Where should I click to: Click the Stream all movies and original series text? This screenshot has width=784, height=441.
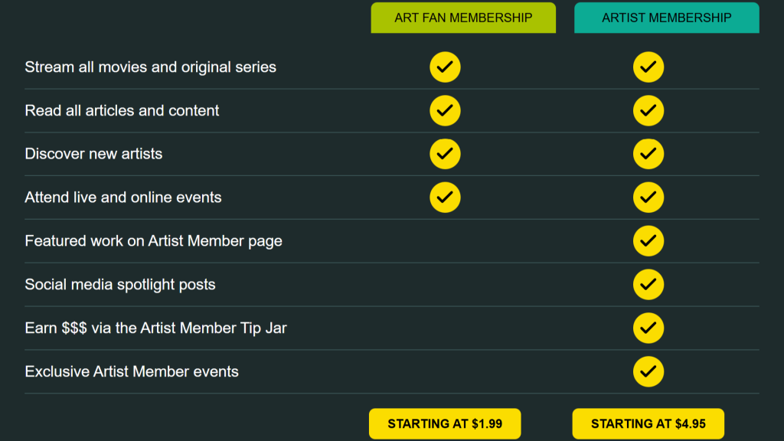click(150, 67)
